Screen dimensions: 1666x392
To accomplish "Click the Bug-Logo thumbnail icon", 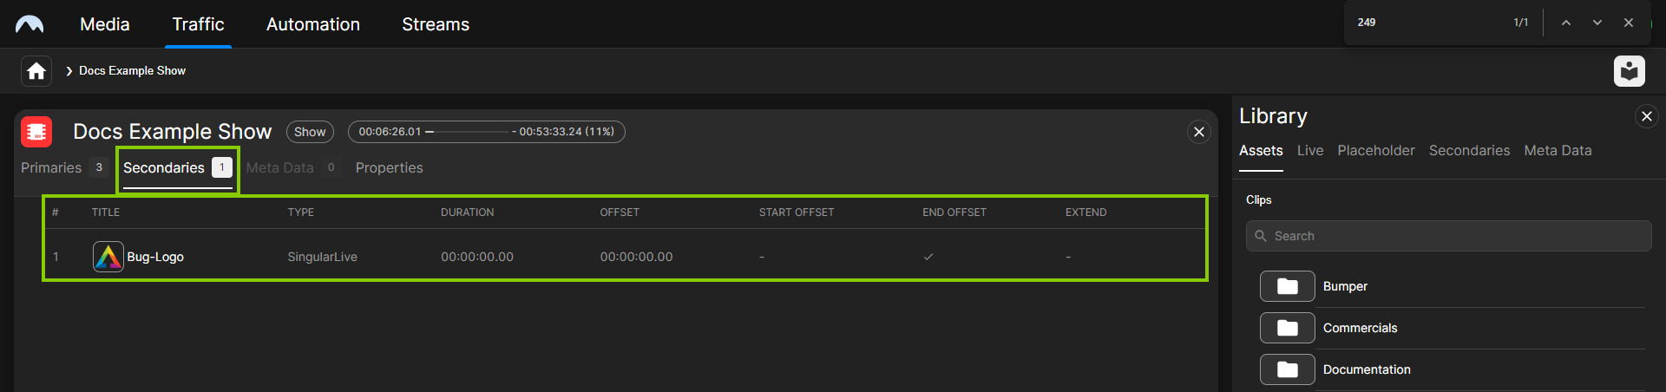I will (108, 257).
